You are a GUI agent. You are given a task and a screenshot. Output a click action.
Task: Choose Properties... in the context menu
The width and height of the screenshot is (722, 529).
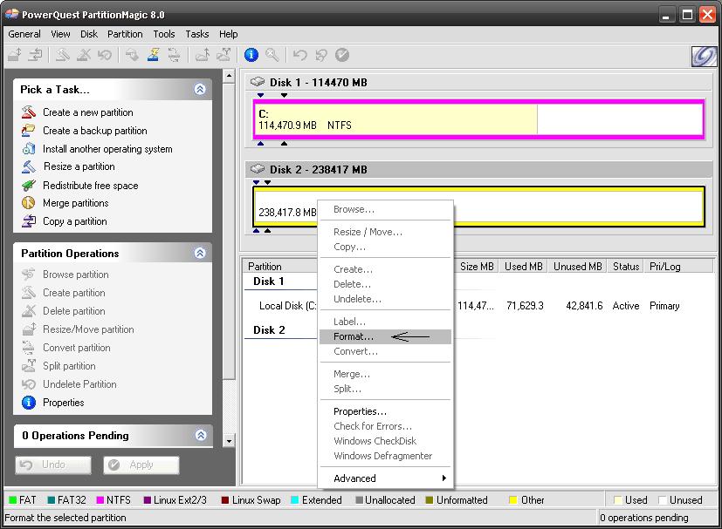(385, 411)
